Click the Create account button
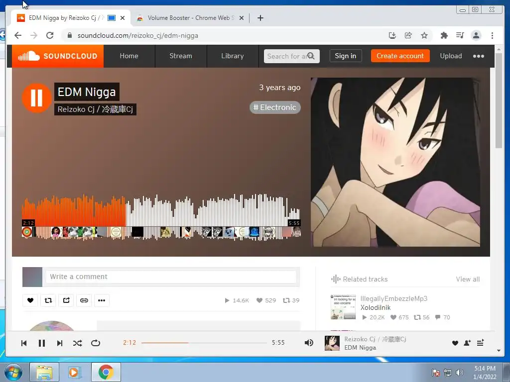 (400, 56)
